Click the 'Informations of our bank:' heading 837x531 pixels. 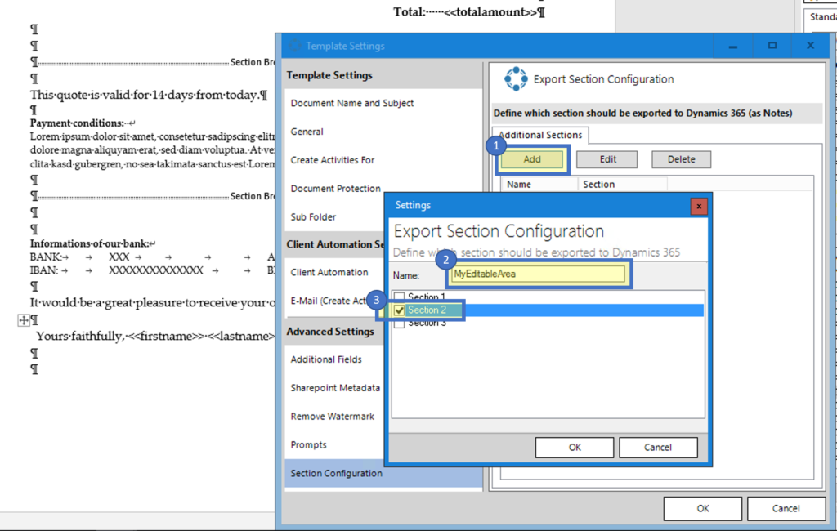[x=89, y=243]
